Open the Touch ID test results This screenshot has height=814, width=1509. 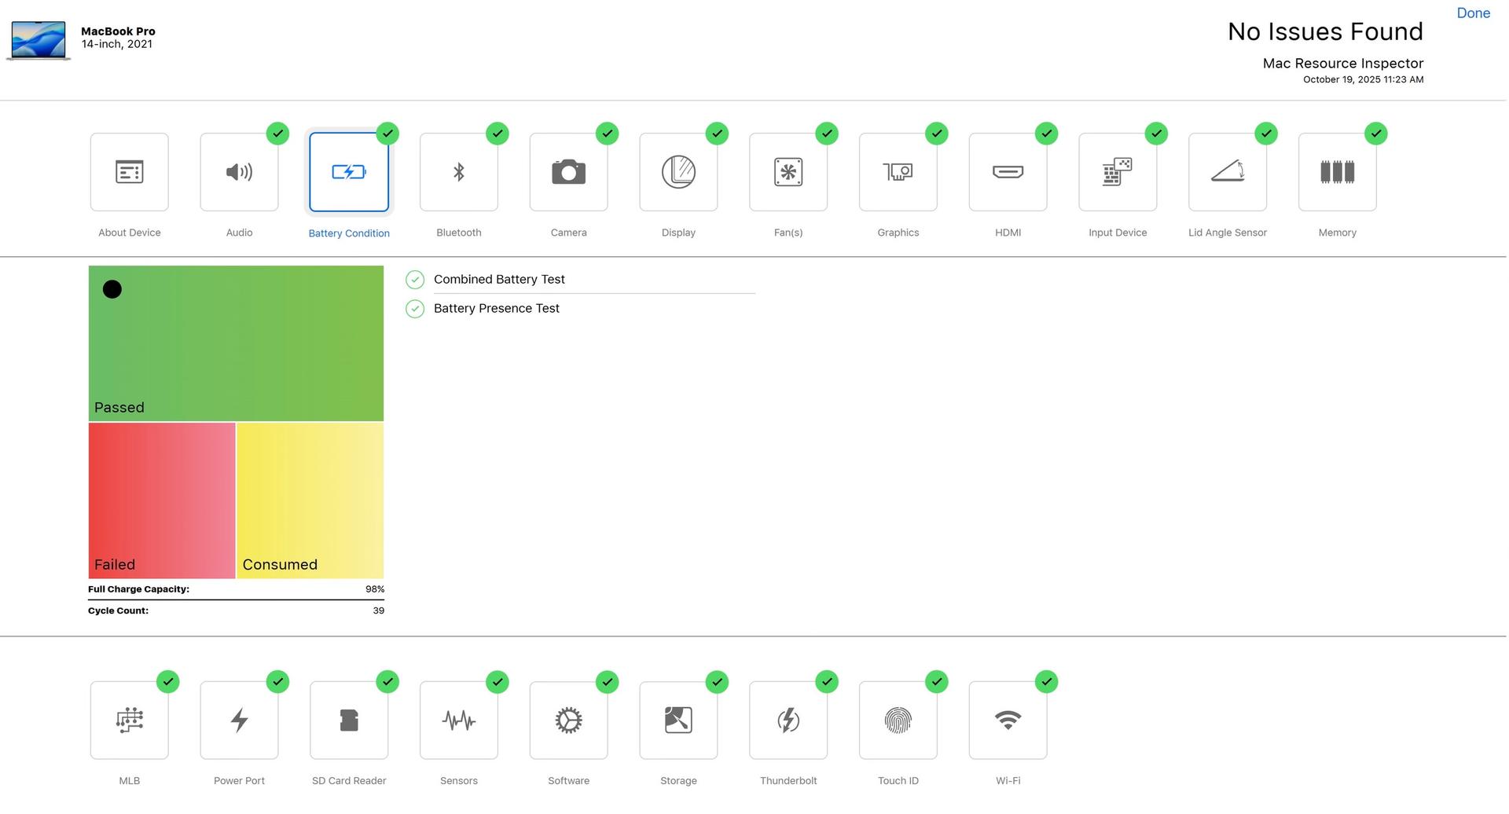[898, 720]
